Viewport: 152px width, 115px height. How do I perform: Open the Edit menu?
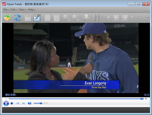click(x=14, y=10)
